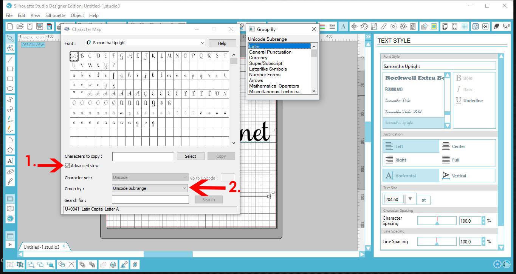This screenshot has height=274, width=516.
Task: Select the Draw an Ellipse tool
Action: point(10,89)
